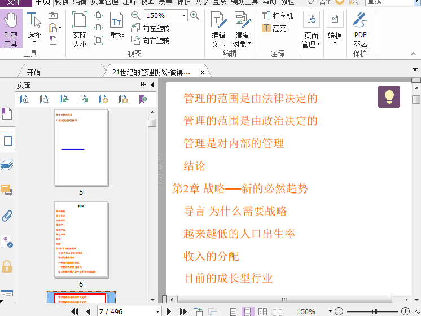Screen dimensions: 421x316
Task: Enlarge page thumbnails icon
Action: [x=24, y=99]
